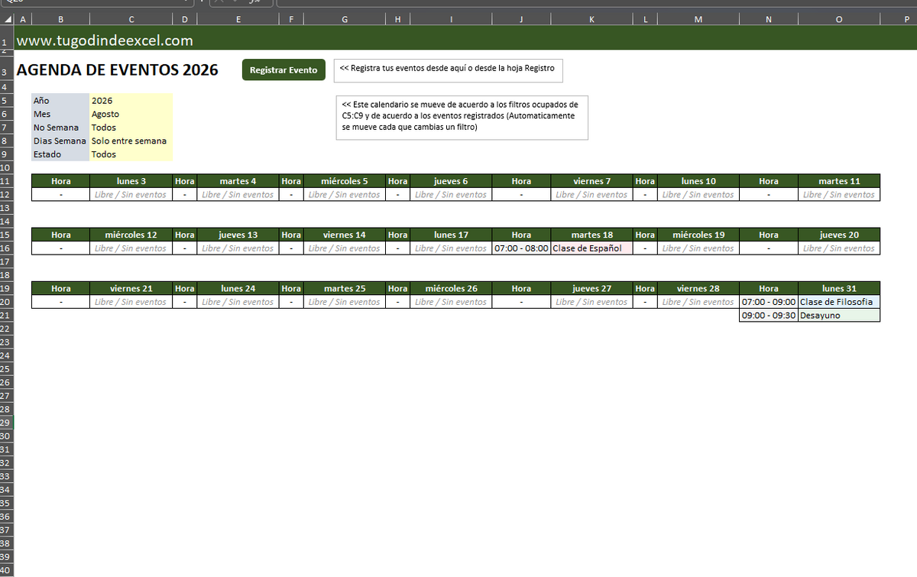Select row 21 header
Image resolution: width=917 pixels, height=577 pixels.
coord(6,315)
